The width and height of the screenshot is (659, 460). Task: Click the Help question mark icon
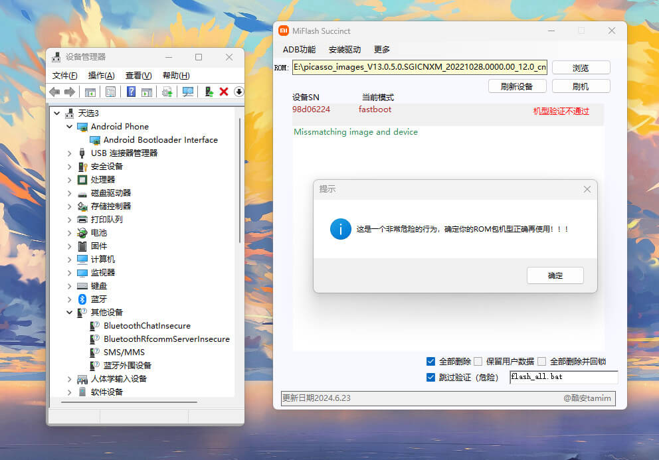pyautogui.click(x=131, y=91)
